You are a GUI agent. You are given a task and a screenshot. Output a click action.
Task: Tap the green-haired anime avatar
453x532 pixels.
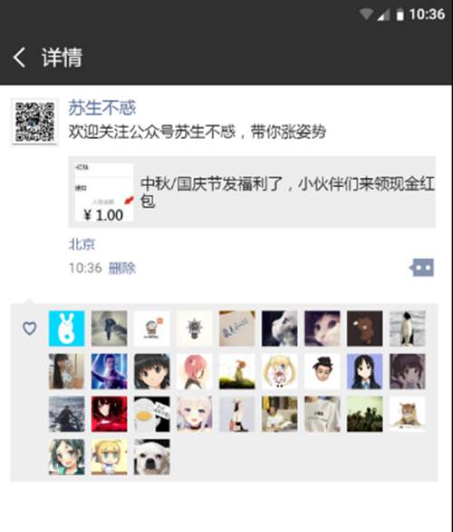pos(67,457)
